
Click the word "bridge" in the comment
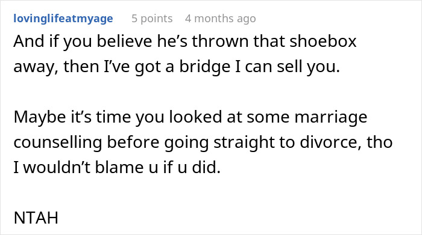(205, 67)
